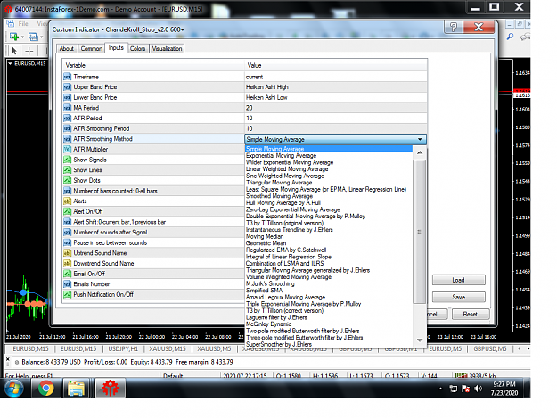Open the Colors tab
This screenshot has height=418, width=557.
[x=137, y=49]
